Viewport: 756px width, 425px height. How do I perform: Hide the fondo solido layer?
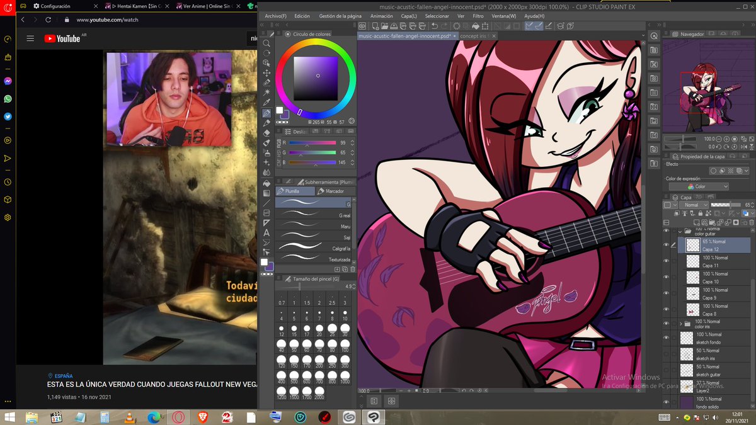666,402
